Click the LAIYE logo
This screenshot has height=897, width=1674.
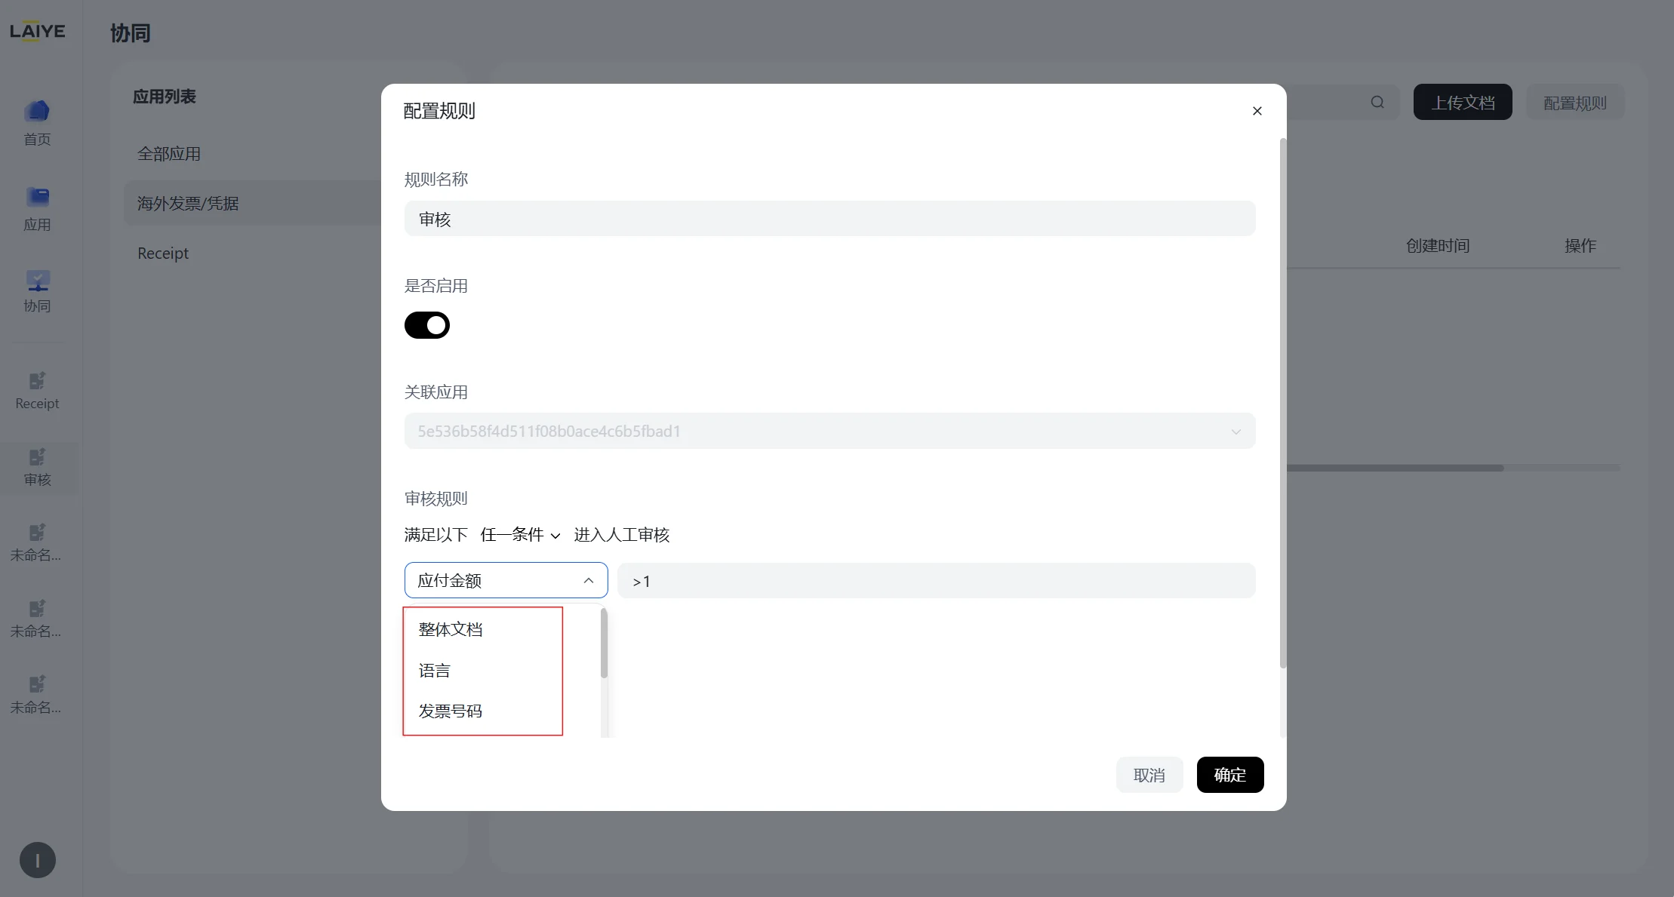coord(37,31)
